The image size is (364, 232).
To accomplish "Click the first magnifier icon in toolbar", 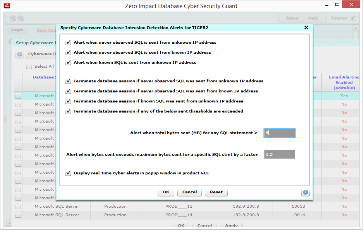I will 13,18.
